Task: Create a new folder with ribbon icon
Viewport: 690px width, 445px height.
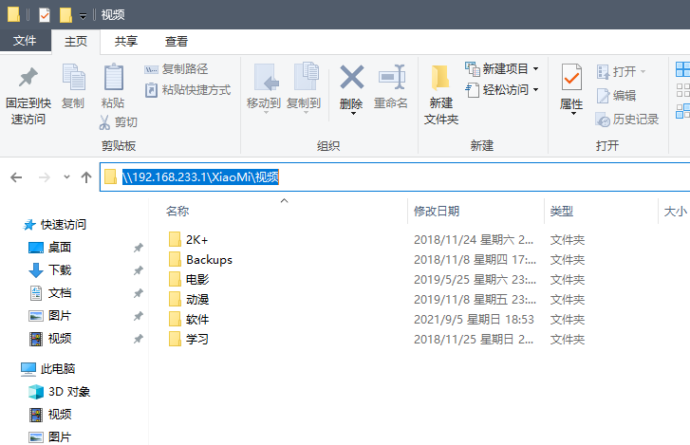Action: coord(440,78)
